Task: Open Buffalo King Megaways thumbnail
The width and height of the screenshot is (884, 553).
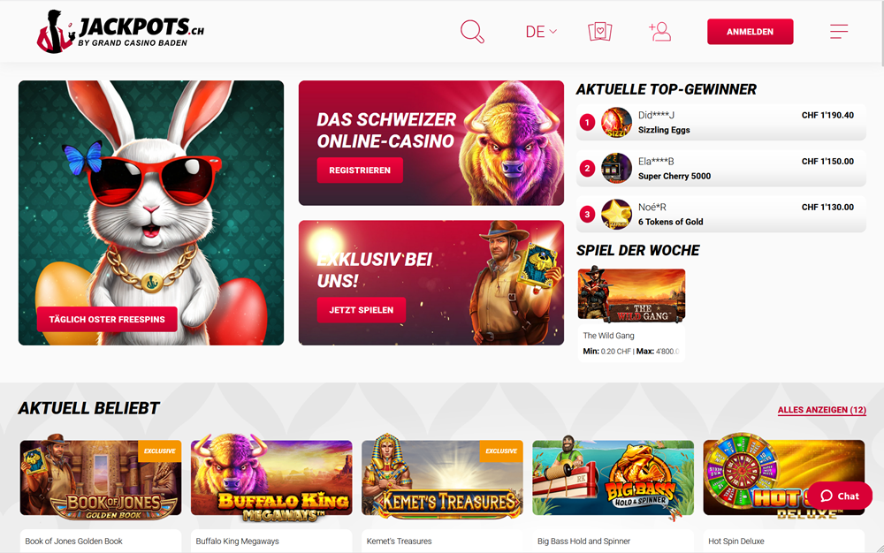Action: [x=271, y=478]
